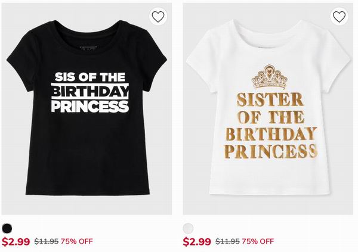Click the gold PRINCESS word on white shirt
The width and height of the screenshot is (358, 252).
271,151
